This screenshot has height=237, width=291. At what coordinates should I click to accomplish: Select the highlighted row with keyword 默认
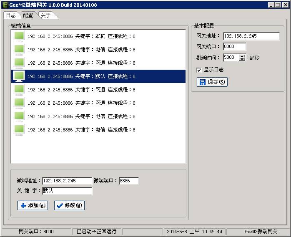[98, 76]
